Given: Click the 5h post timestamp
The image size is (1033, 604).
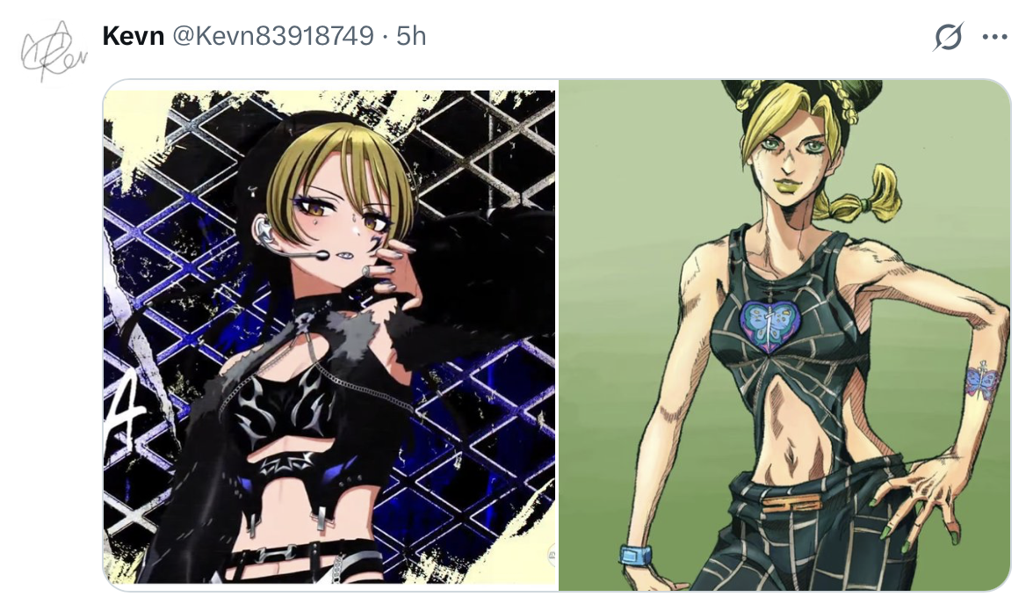Looking at the screenshot, I should 411,35.
